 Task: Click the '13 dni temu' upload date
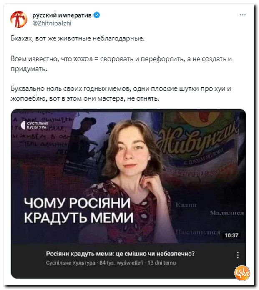pos(161,263)
